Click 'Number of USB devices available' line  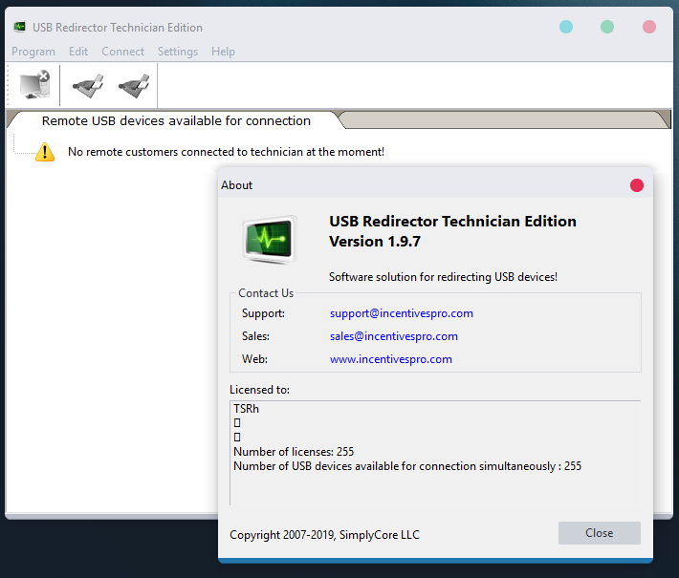pyautogui.click(x=407, y=466)
